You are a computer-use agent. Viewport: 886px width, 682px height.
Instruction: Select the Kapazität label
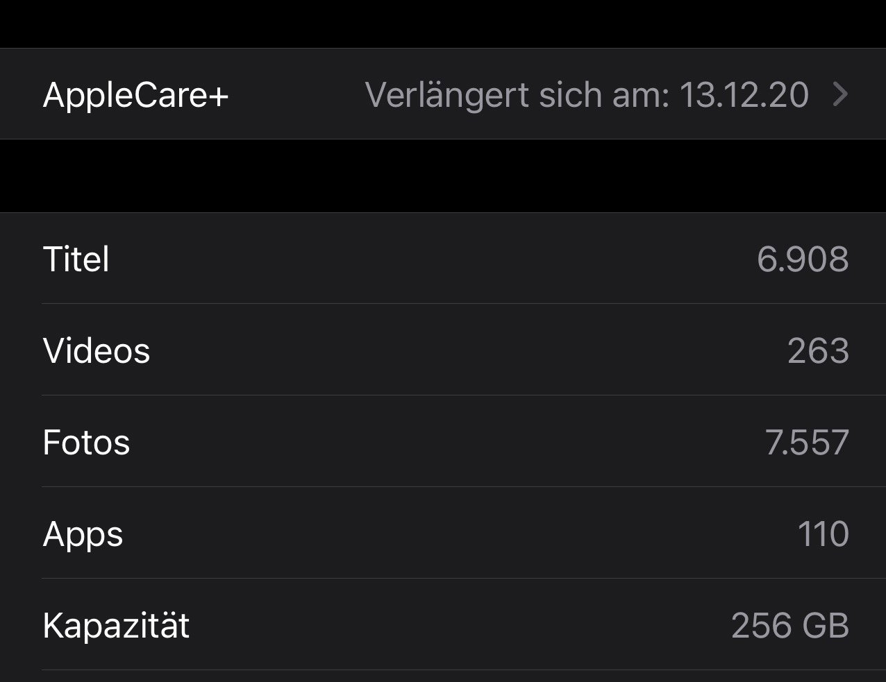(116, 626)
